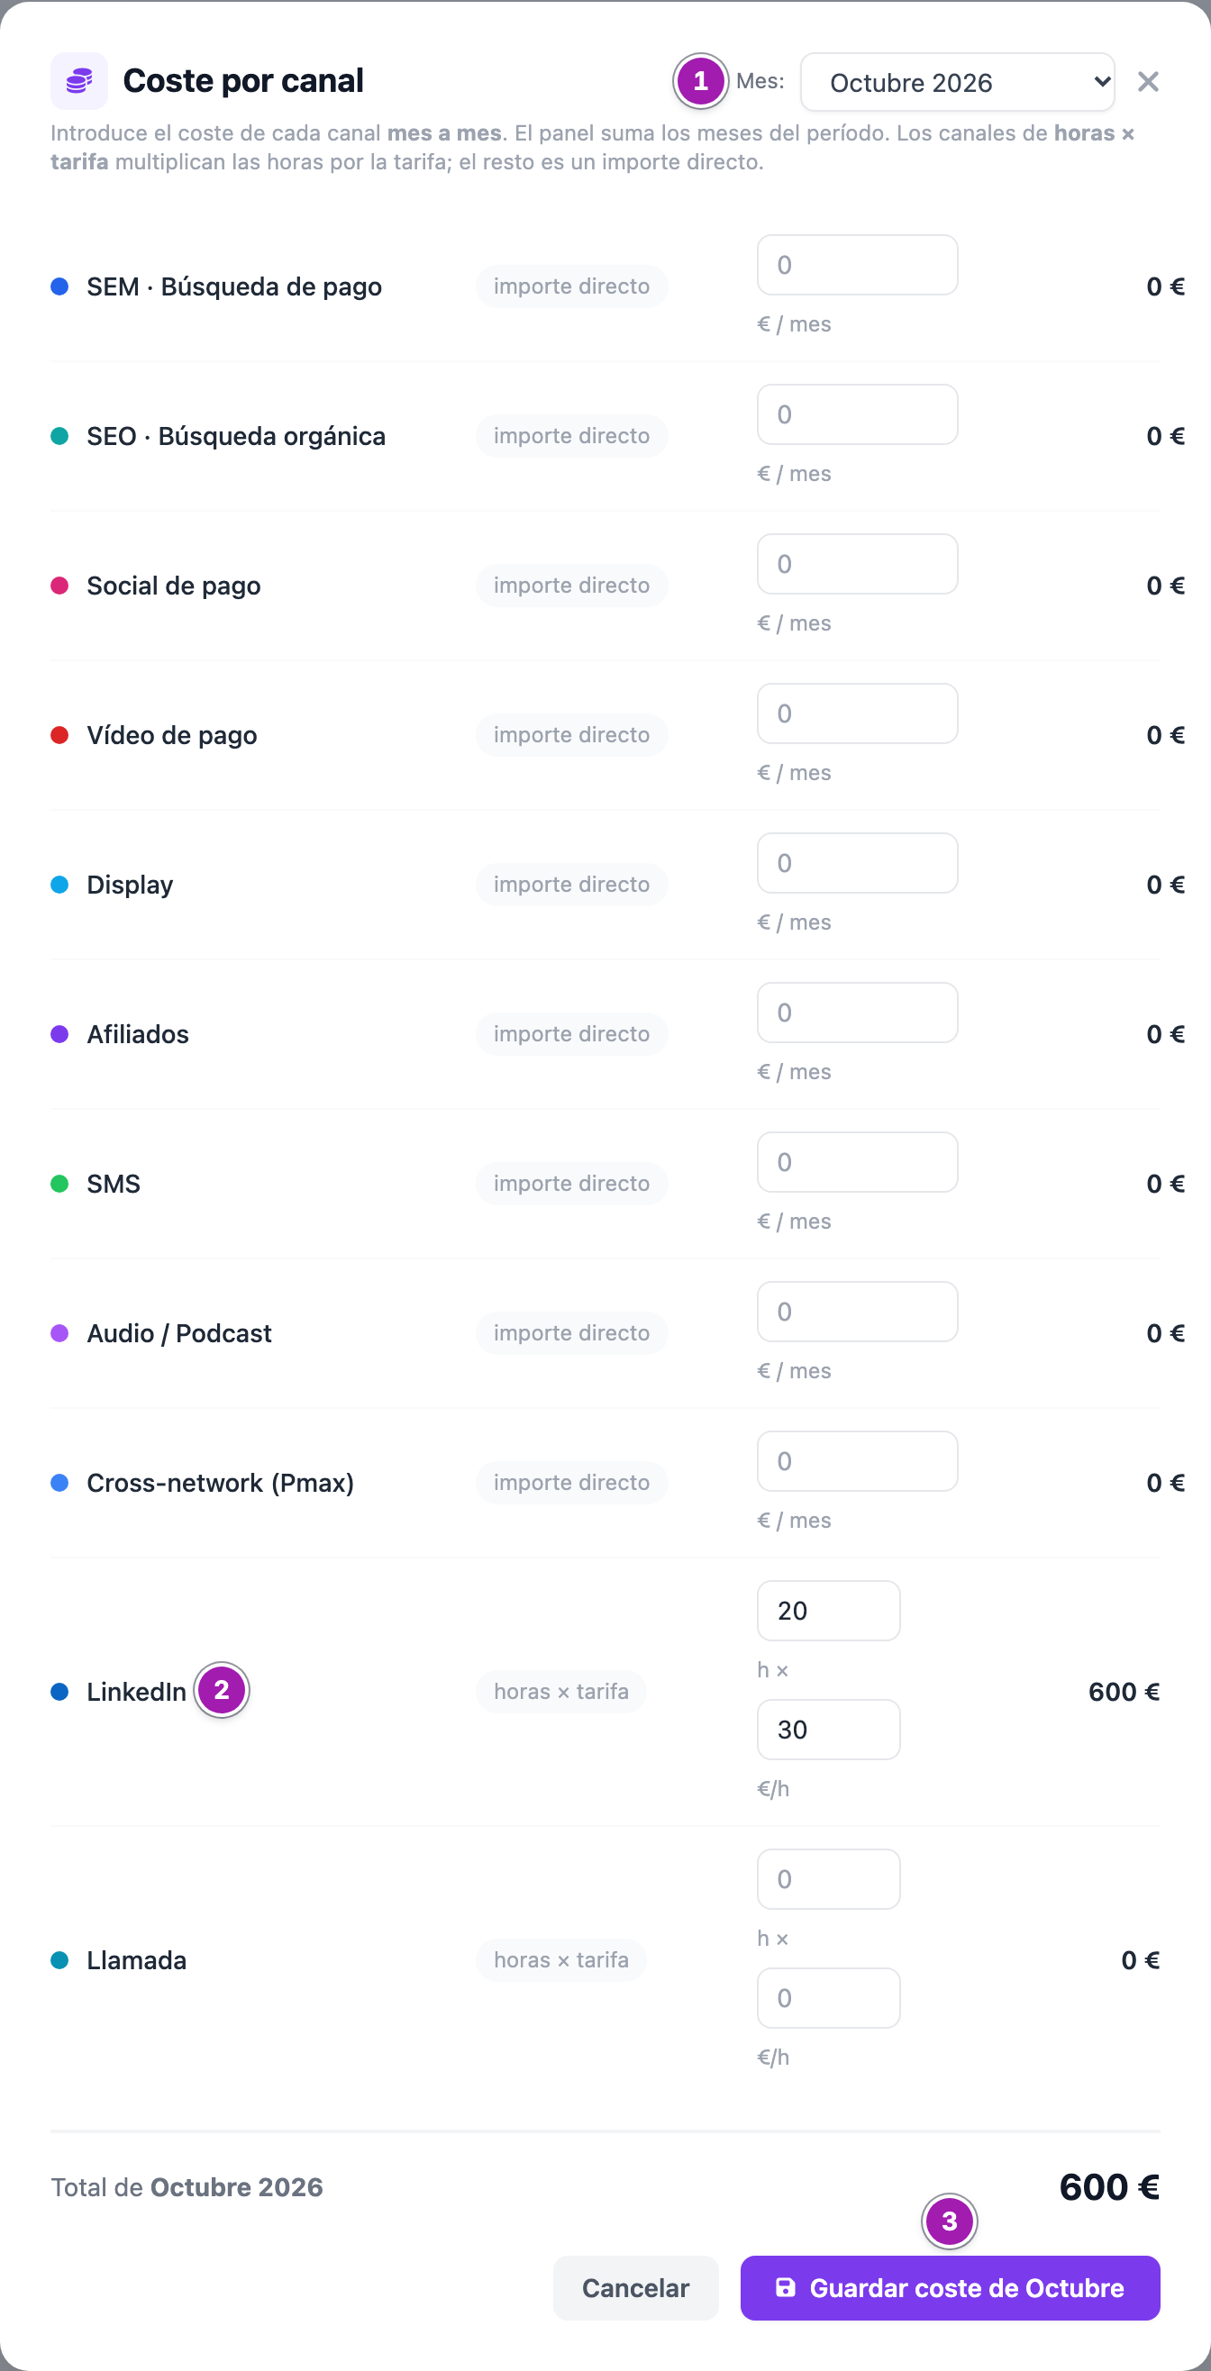Screen dimensions: 1211x2371
Task: Click the step 3 badge above the save button
Action: click(x=949, y=2221)
